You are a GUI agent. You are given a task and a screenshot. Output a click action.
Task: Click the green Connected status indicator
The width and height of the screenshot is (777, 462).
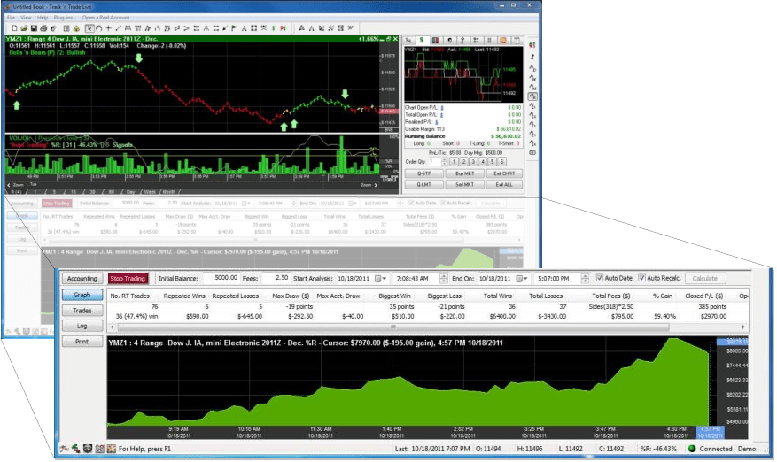pyautogui.click(x=692, y=449)
